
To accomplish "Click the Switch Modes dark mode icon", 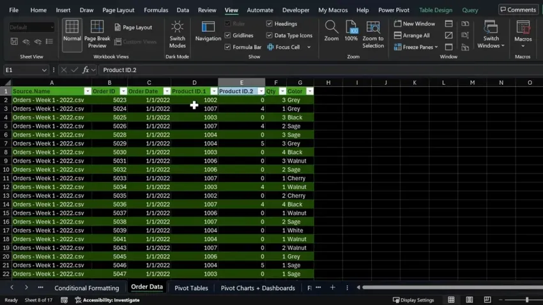I will tap(178, 34).
